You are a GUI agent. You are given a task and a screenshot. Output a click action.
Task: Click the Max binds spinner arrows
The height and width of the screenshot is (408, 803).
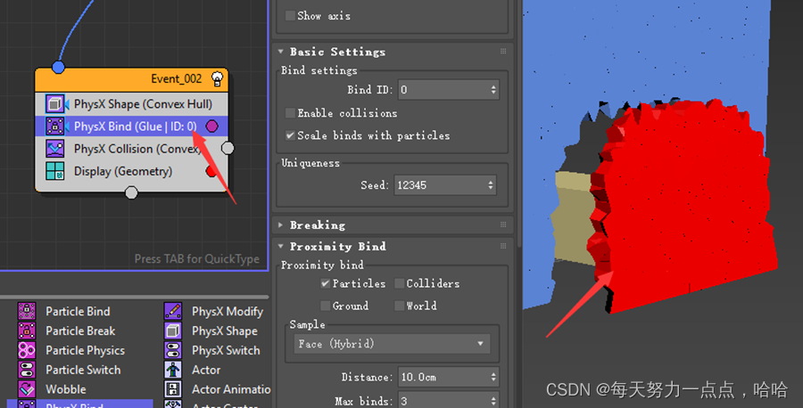[x=493, y=401]
